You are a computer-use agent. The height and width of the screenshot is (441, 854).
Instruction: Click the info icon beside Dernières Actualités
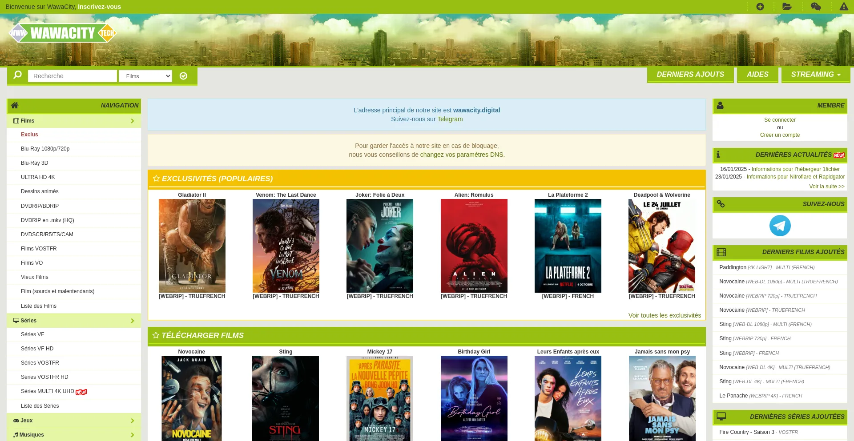(x=718, y=155)
